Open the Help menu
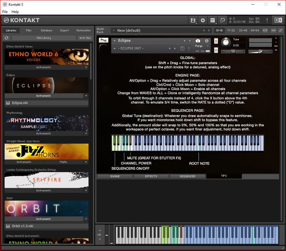 (x=15, y=12)
